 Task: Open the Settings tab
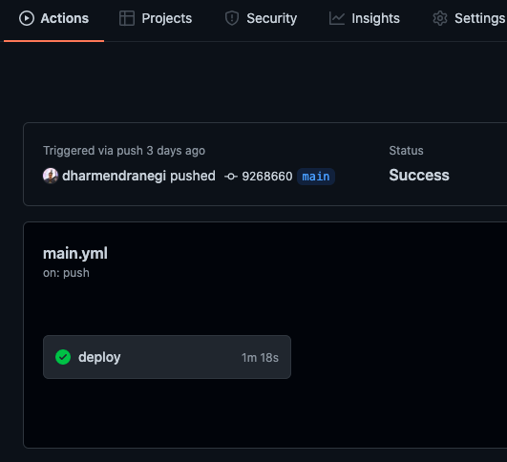click(469, 18)
